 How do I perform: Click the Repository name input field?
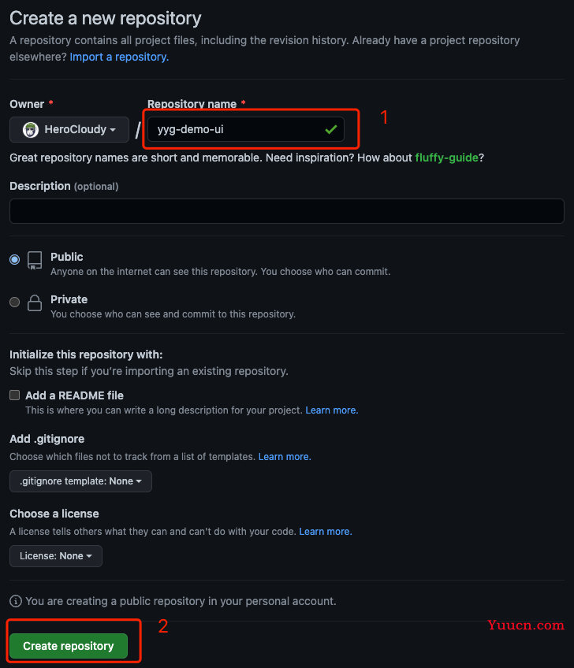click(246, 129)
